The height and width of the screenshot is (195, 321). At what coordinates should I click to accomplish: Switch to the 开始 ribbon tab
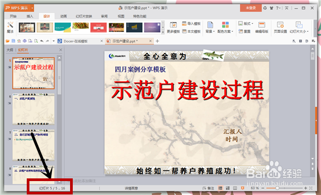point(13,16)
